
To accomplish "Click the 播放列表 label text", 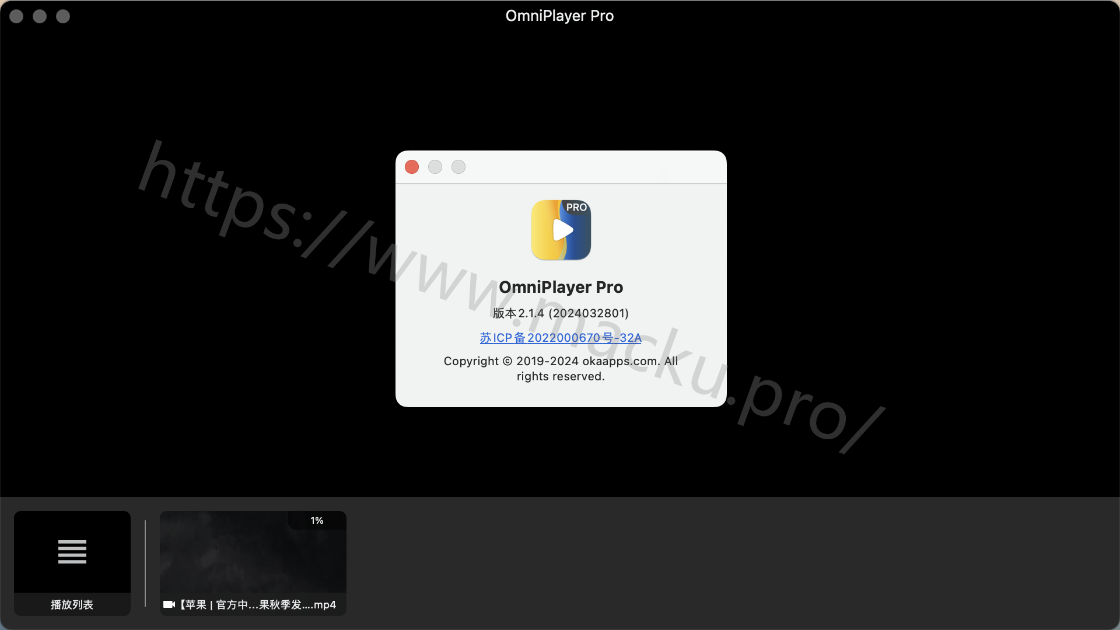I will coord(72,604).
